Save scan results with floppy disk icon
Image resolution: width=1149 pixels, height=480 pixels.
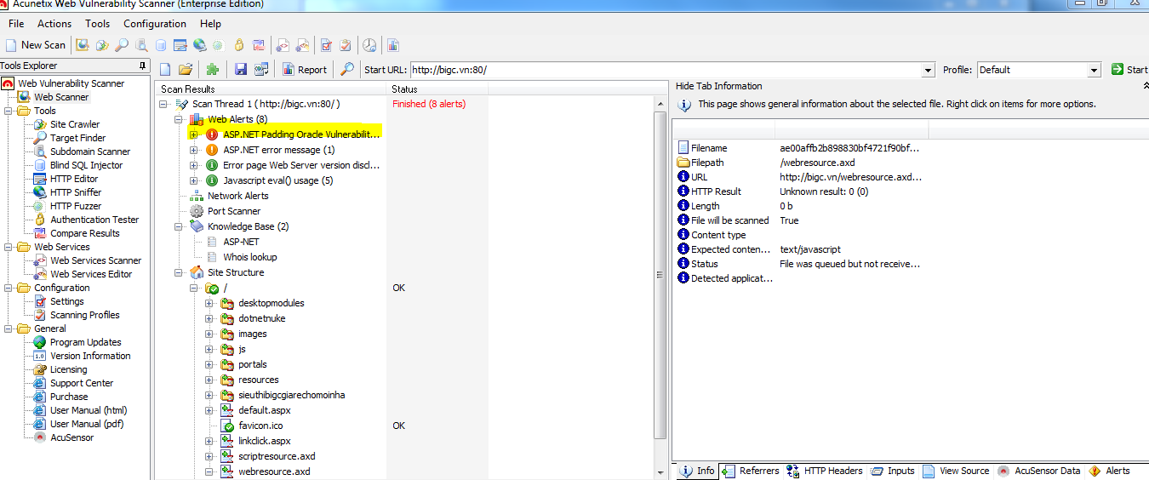click(241, 70)
